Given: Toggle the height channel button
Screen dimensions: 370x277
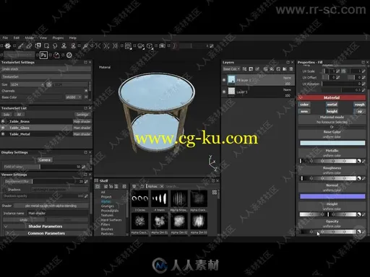Looking at the screenshot, I should pos(332,111).
